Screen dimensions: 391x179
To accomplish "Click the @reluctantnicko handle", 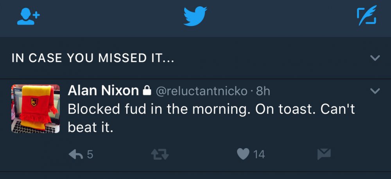I will (x=202, y=91).
